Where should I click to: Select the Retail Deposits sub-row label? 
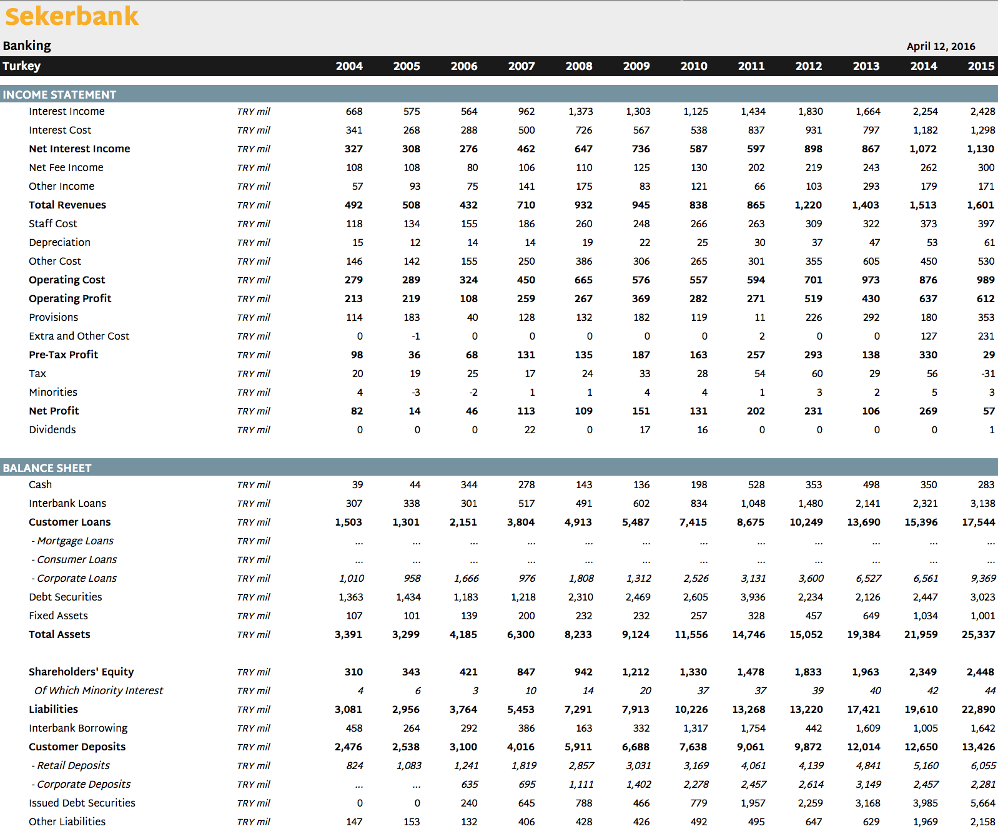tap(71, 765)
